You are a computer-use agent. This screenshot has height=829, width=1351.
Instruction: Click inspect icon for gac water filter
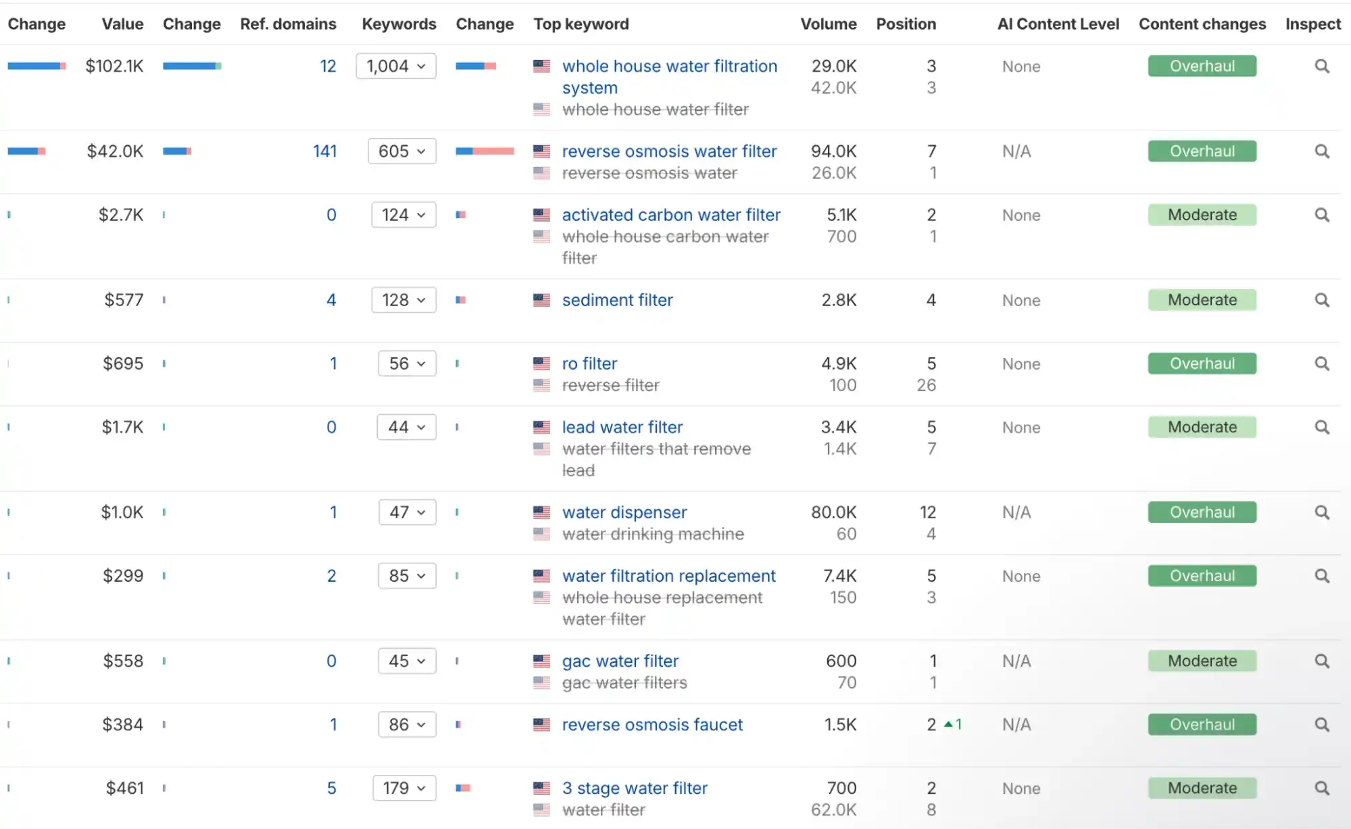click(x=1321, y=661)
